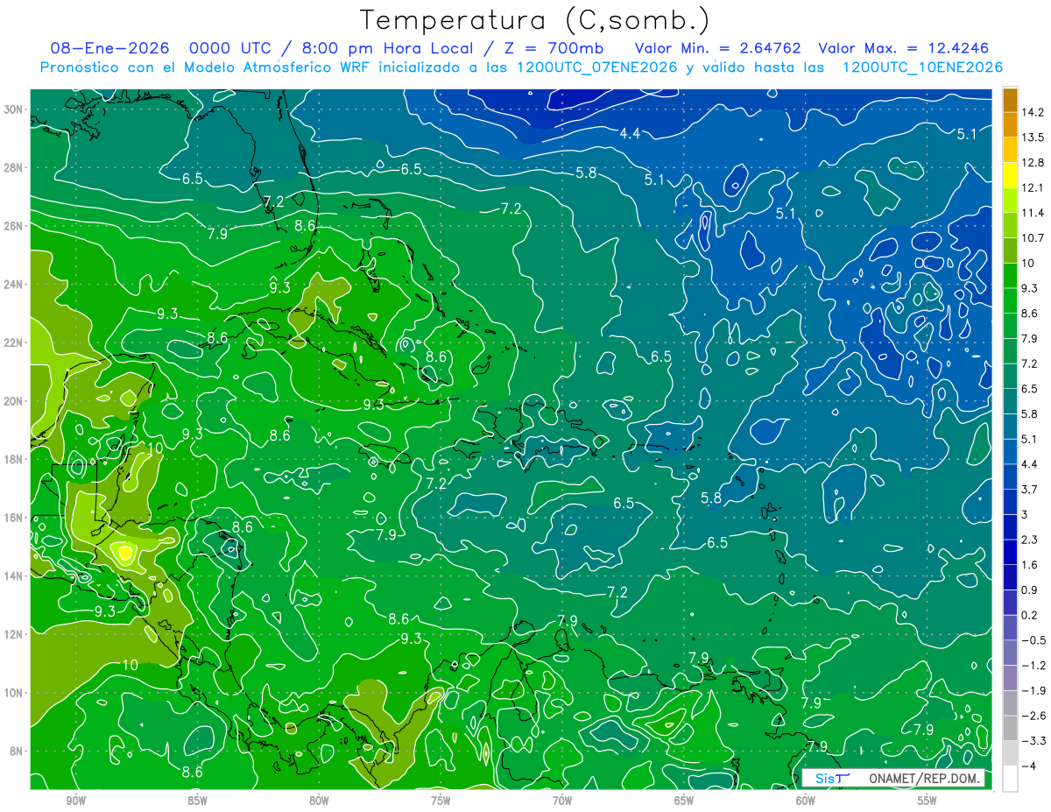Click the orange-brown swatch above 14.2 in the color bar

(x=1010, y=100)
